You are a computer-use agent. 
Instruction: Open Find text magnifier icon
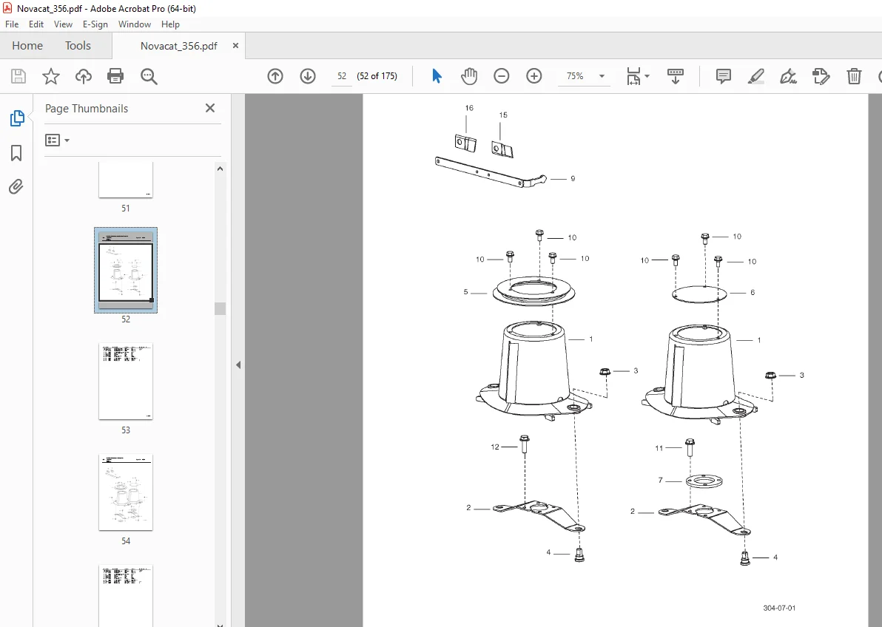[x=149, y=76]
